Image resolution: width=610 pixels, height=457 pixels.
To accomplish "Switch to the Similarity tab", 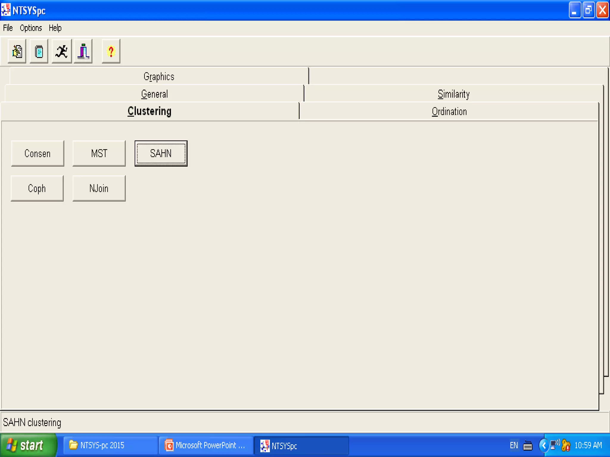I will [453, 94].
